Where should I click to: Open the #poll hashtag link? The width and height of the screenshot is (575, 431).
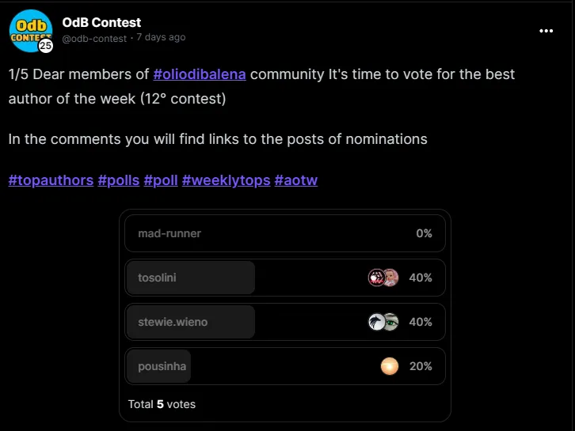pyautogui.click(x=161, y=180)
